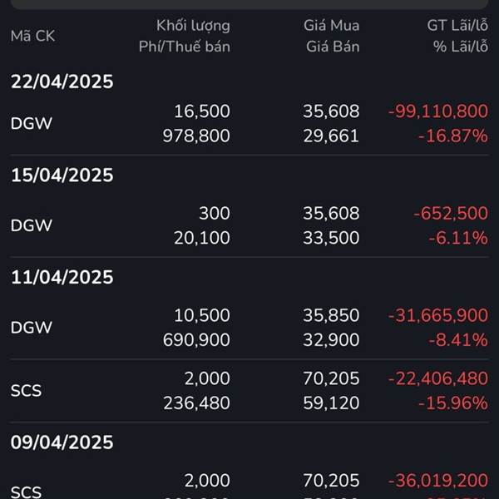The height and width of the screenshot is (499, 499).
Task: Select the 22/04/2025 date group header
Action: pos(62,82)
